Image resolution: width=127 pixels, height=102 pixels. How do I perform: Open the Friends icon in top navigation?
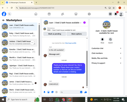(62, 14)
